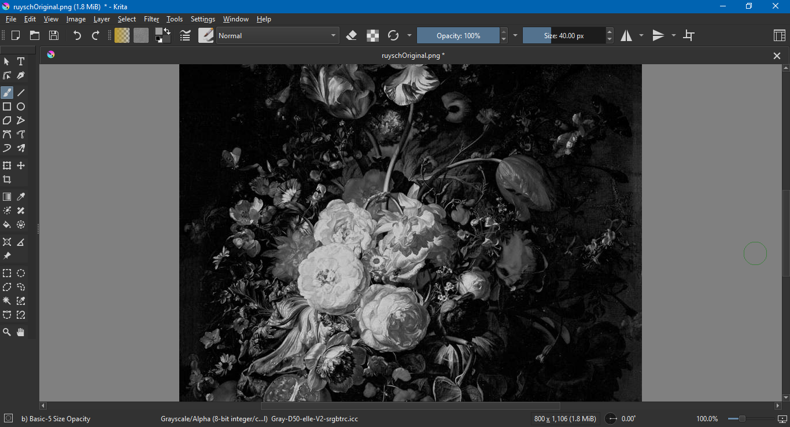Reload the original brush preset
Screen dimensions: 790x427
393,35
